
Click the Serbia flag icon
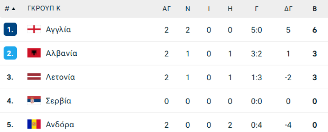34,101
